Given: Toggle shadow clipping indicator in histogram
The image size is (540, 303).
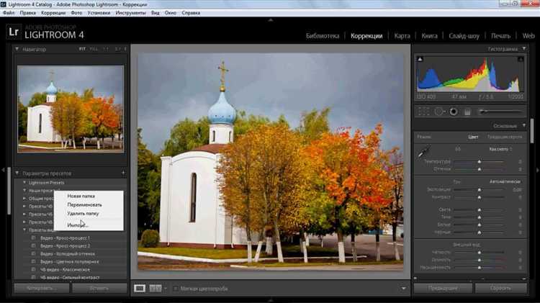Looking at the screenshot, I should (x=420, y=59).
